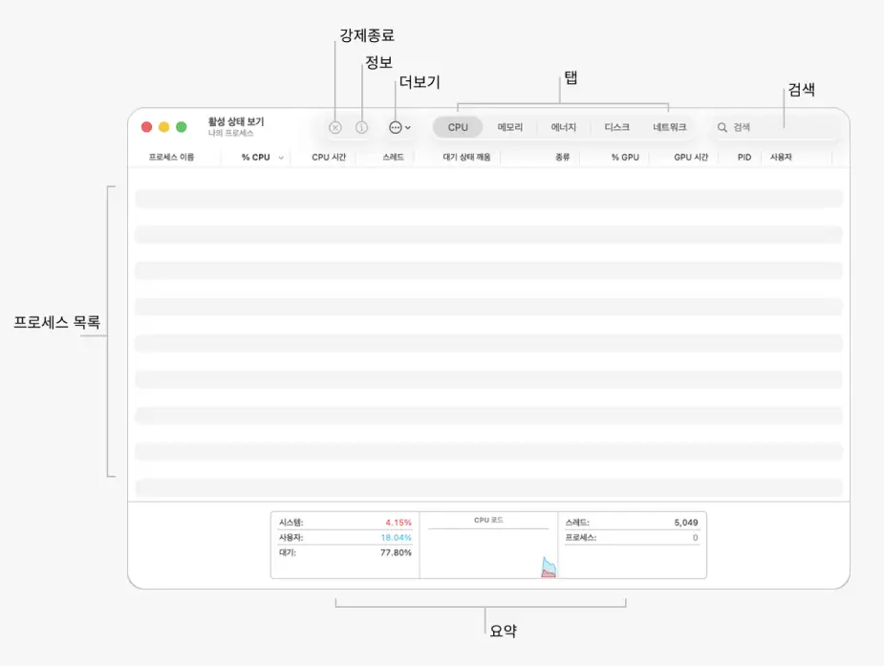
Task: Sort by 사용자 column header
Action: point(781,158)
